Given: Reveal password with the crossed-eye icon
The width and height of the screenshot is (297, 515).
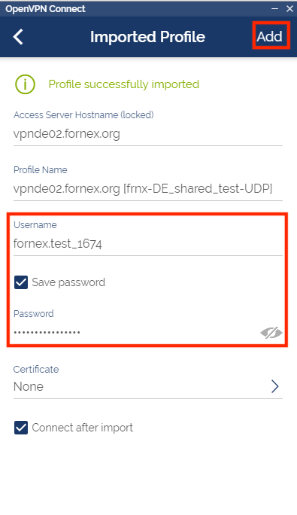Looking at the screenshot, I should click(x=271, y=333).
